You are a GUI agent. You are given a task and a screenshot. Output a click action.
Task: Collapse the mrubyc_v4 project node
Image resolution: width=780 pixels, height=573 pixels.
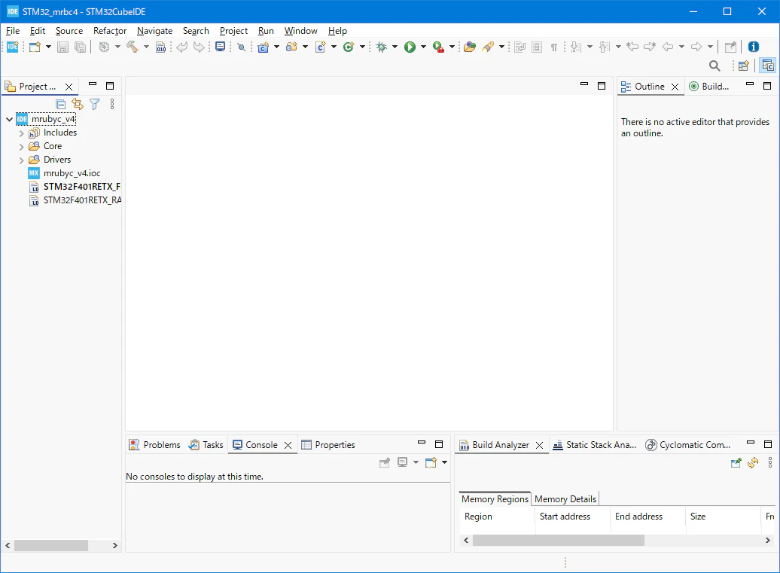10,120
